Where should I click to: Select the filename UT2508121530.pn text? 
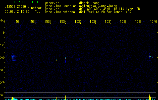click(18, 7)
